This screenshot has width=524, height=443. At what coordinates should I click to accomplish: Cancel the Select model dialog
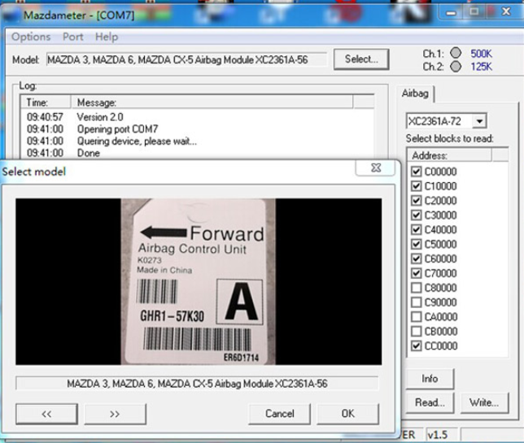279,414
